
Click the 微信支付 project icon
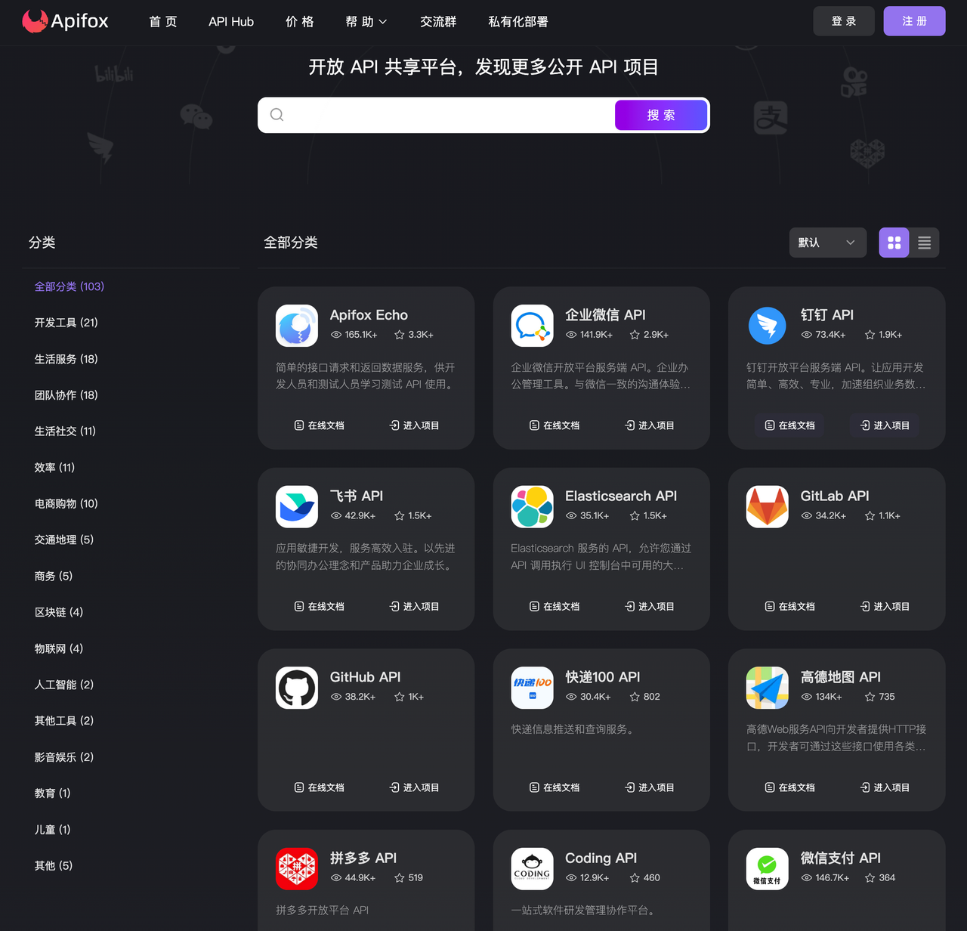click(x=767, y=868)
